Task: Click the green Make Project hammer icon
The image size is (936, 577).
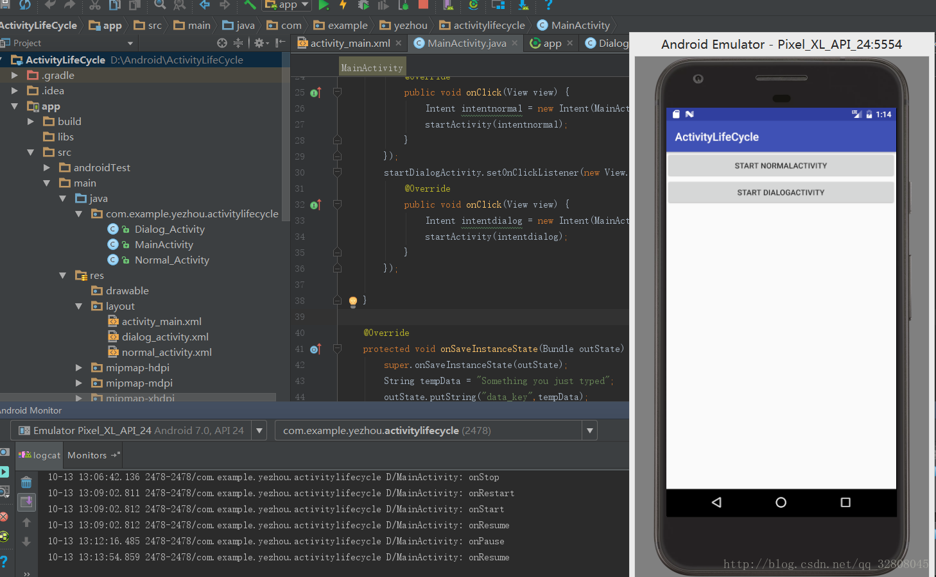Action: tap(250, 5)
